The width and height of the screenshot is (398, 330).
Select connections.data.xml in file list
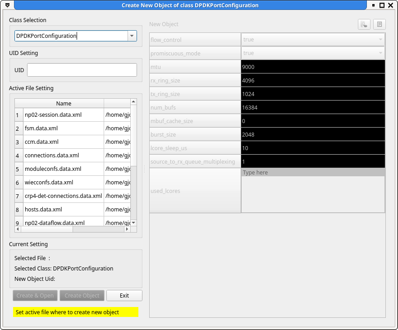click(64, 156)
